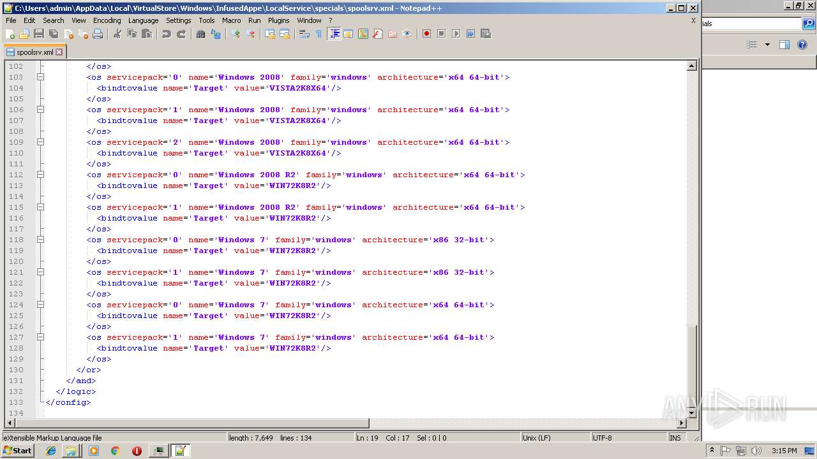
Task: Click the Stop Recording macro icon
Action: pyautogui.click(x=441, y=34)
